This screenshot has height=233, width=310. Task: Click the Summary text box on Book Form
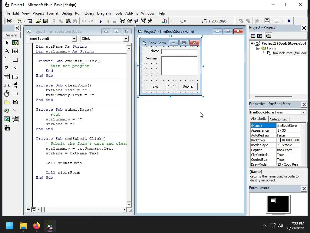click(179, 66)
